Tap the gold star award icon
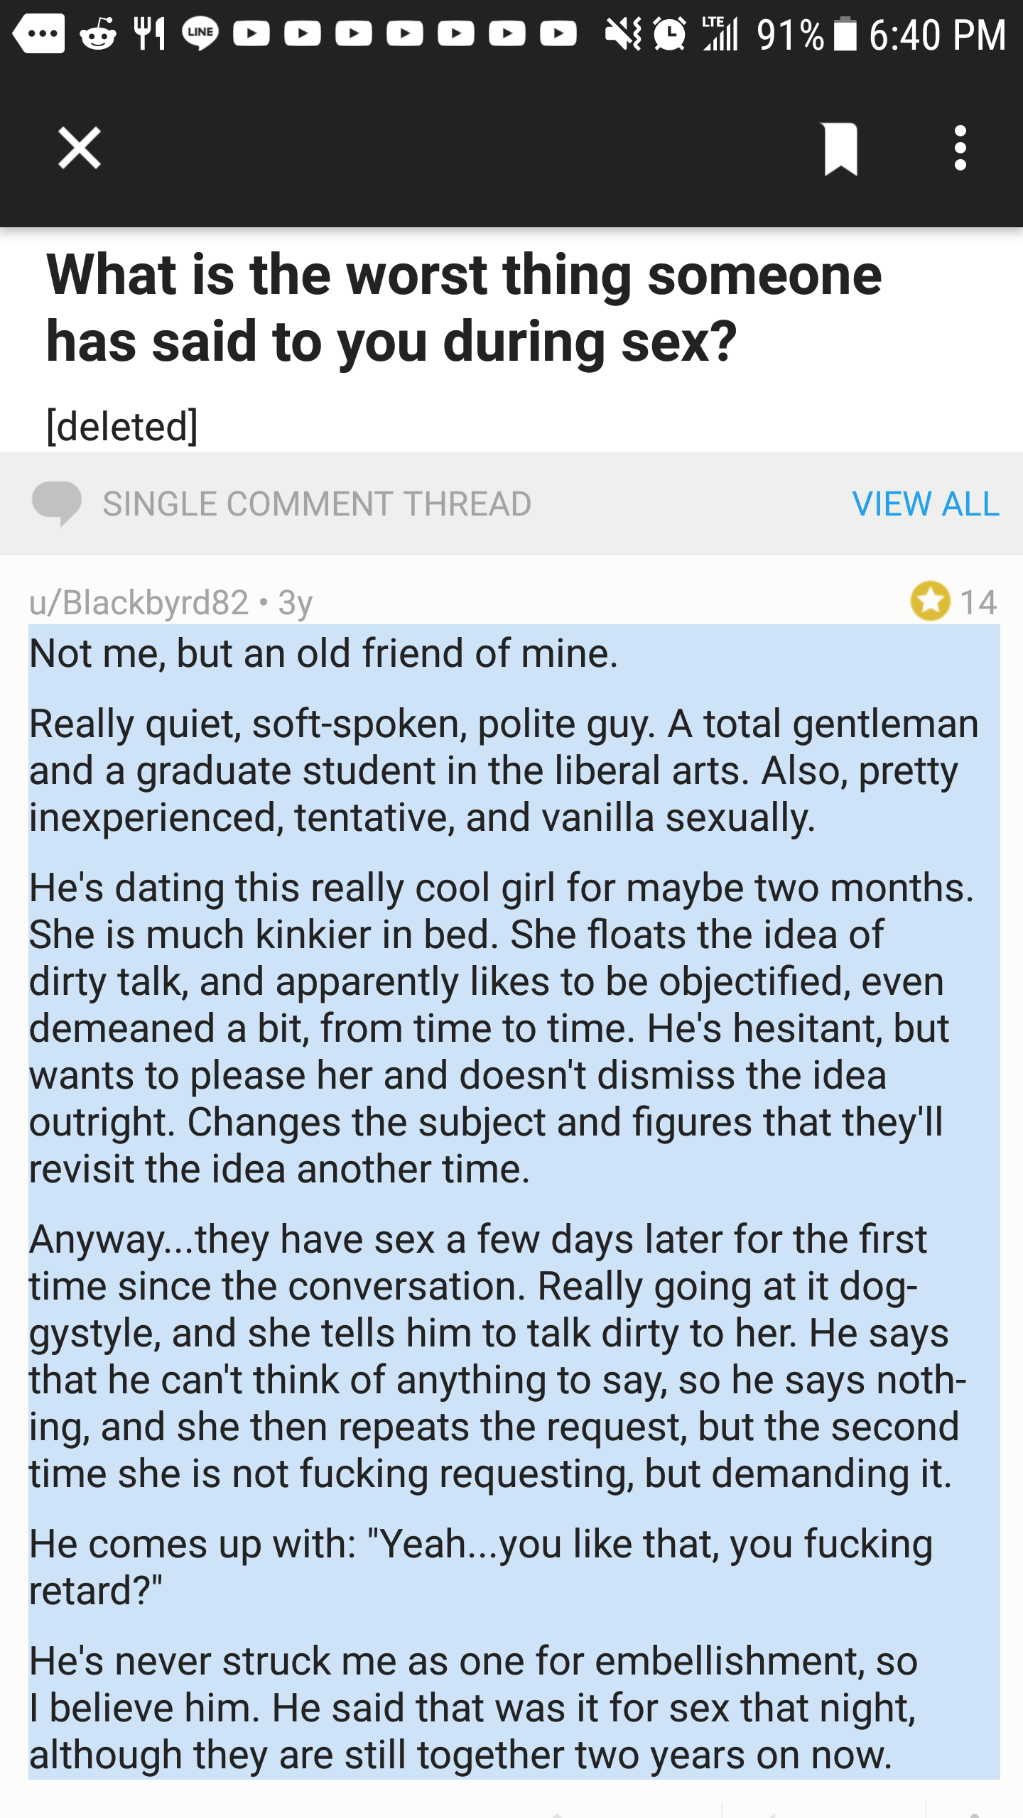1023x1818 pixels. pos(930,601)
